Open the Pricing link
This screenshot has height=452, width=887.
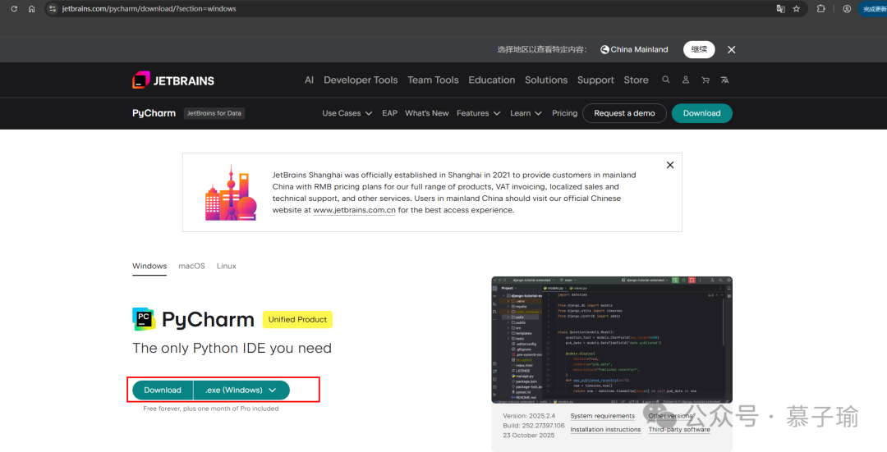point(564,113)
